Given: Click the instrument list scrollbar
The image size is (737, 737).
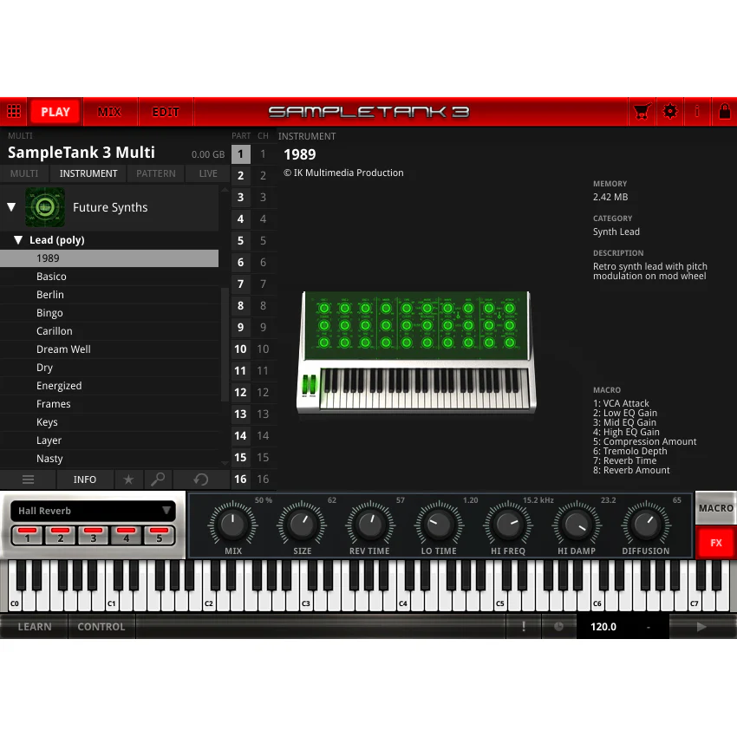Looking at the screenshot, I should 225,344.
